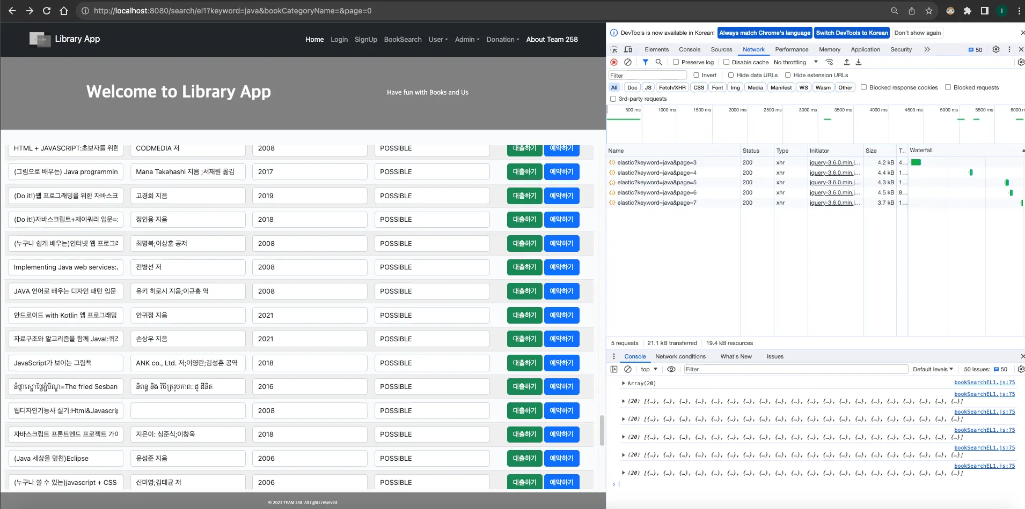1025x509 pixels.
Task: Activate DevTools inspect element picker
Action: point(614,49)
